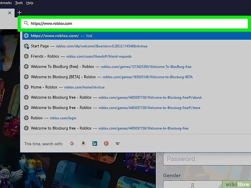Open Bloxburg free suggestion ending in #!/about
Image resolution: width=251 pixels, height=188 pixels.
coord(137,97)
